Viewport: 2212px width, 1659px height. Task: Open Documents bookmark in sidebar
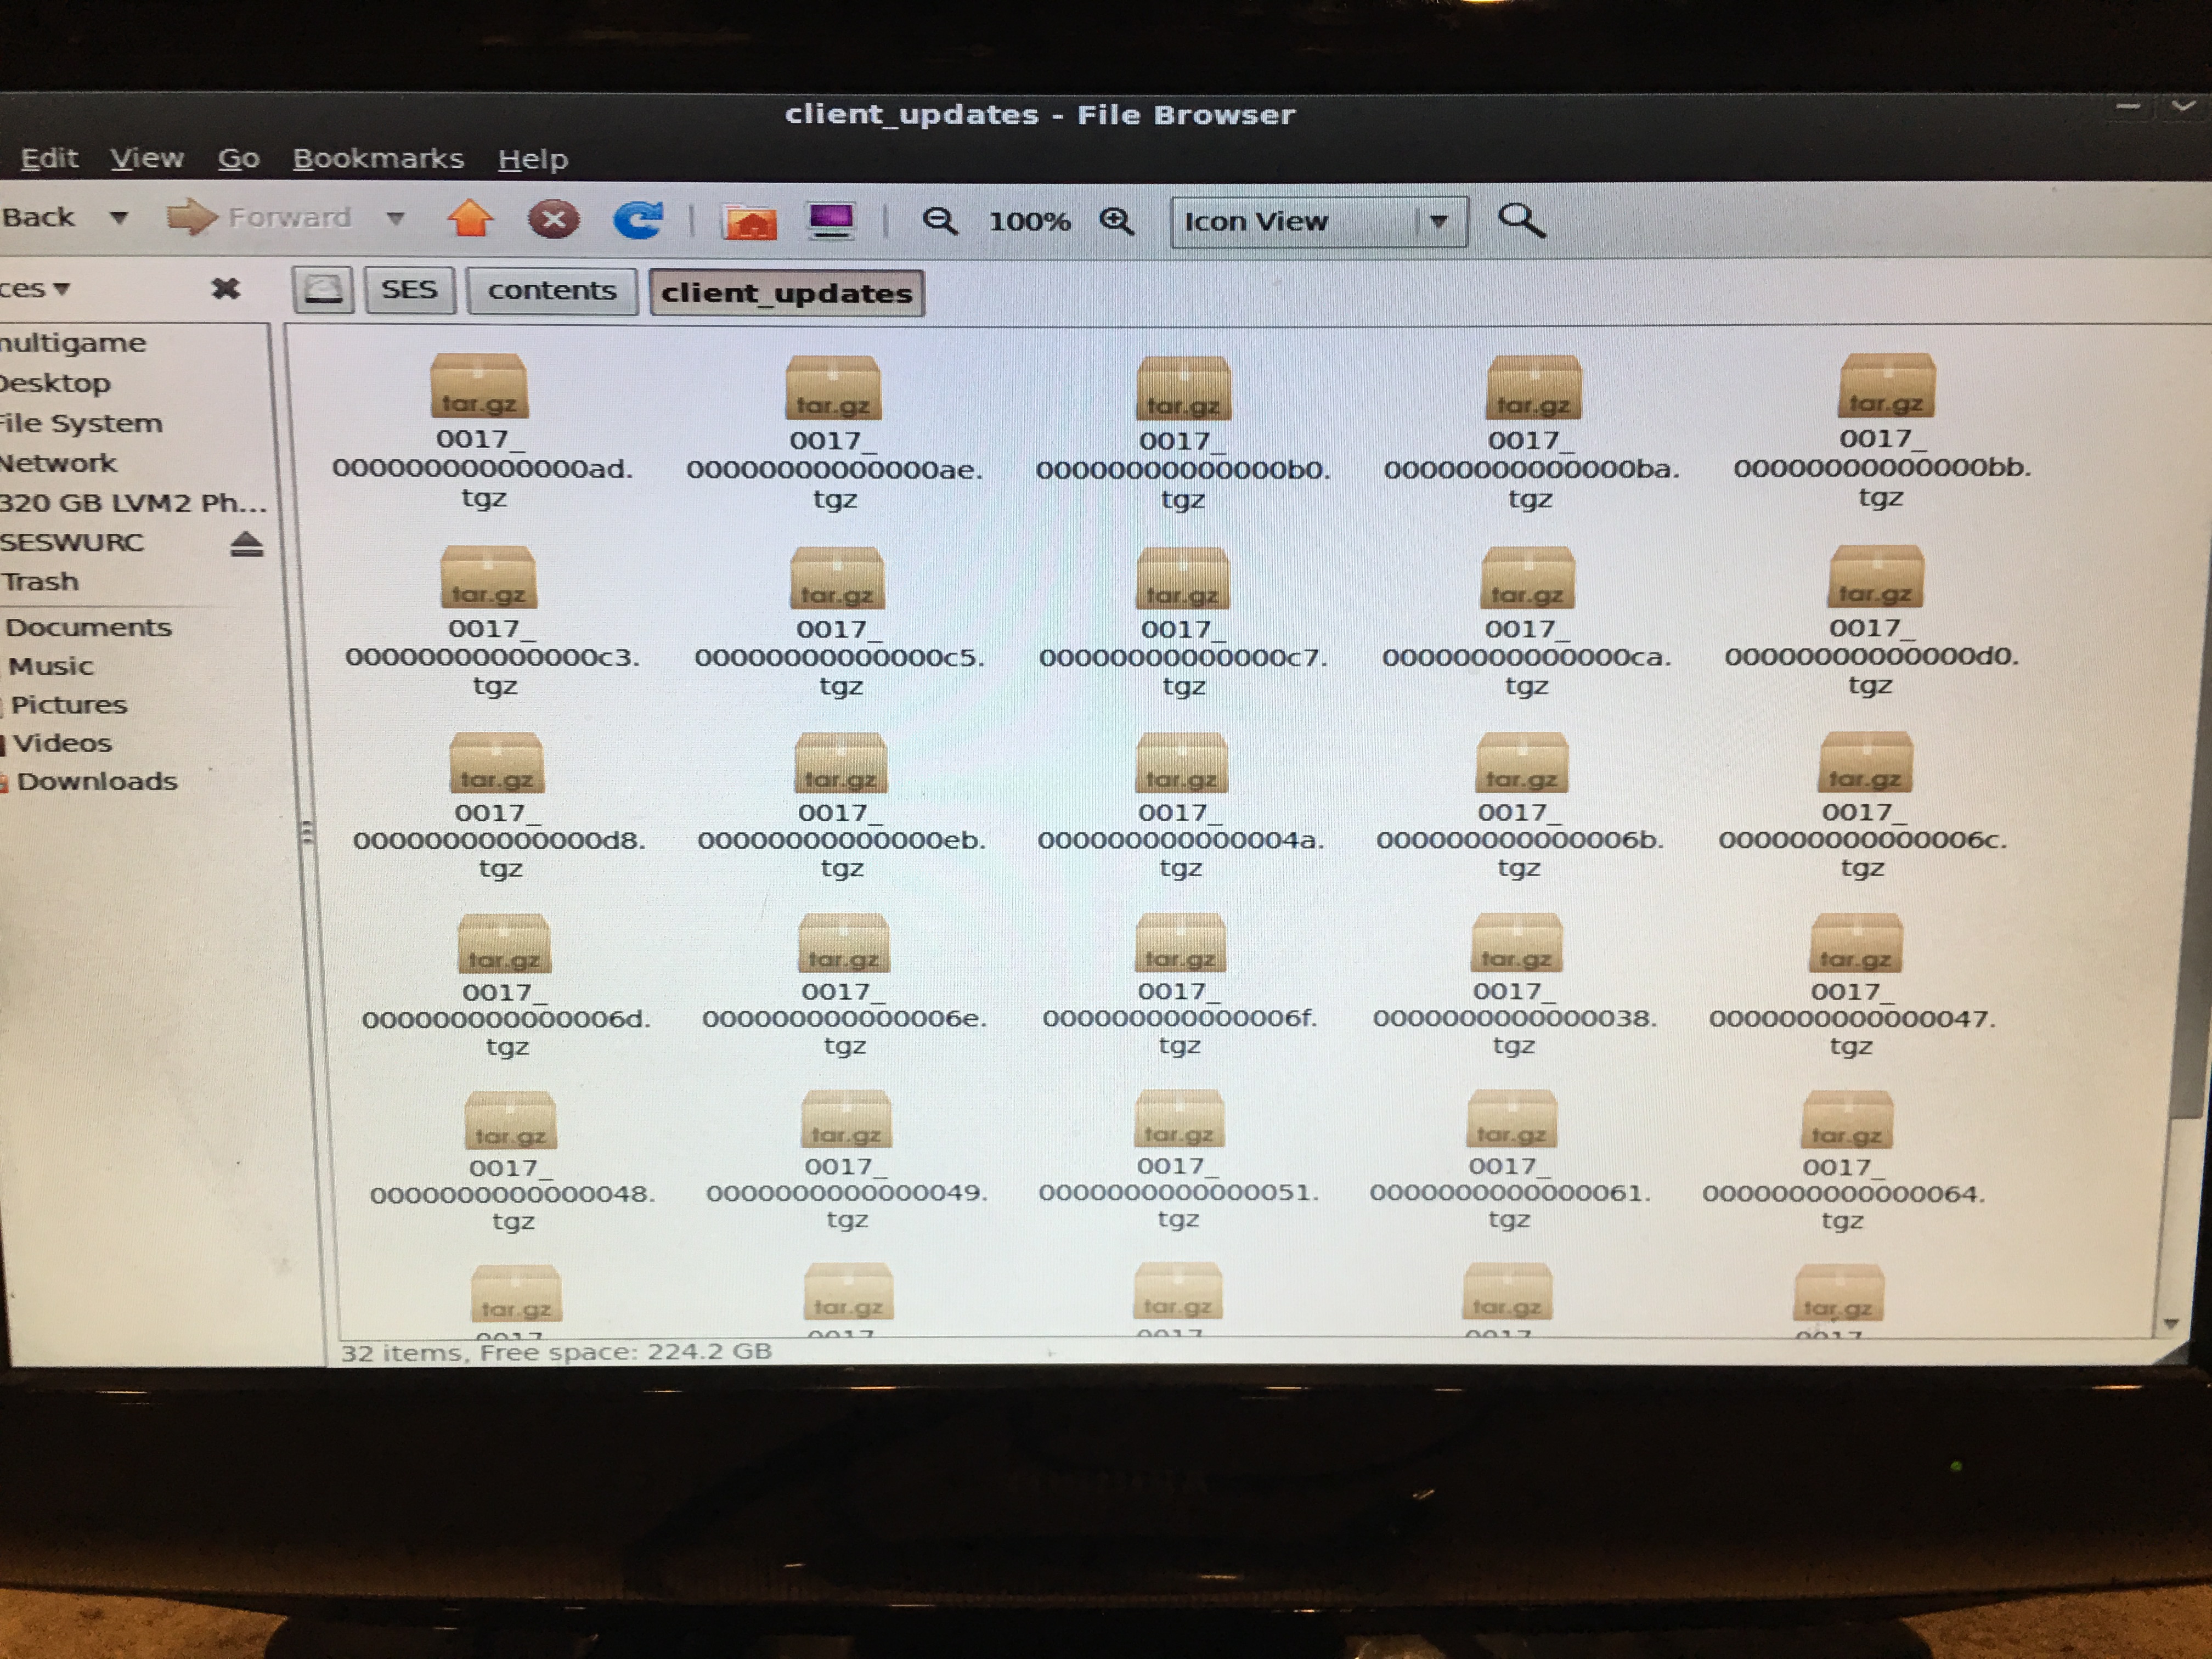pyautogui.click(x=88, y=627)
